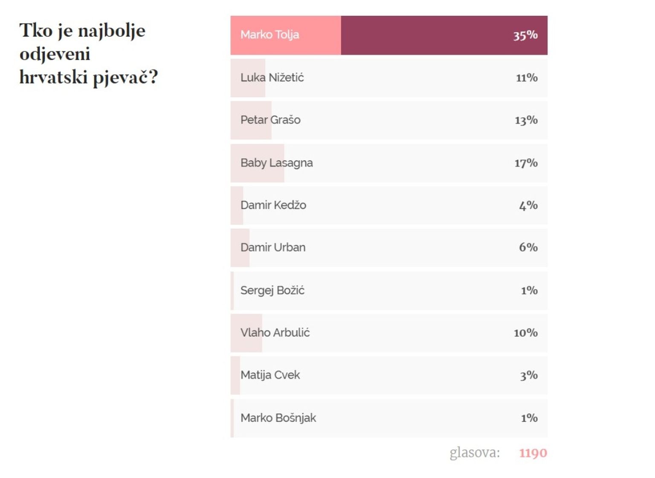The height and width of the screenshot is (478, 655).
Task: Click the 35% result value
Action: coord(525,35)
